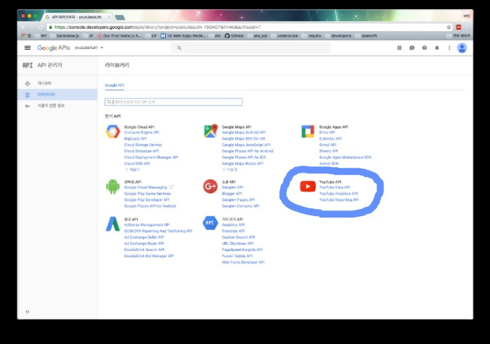Click the YouTube play button icon
Image resolution: width=490 pixels, height=344 pixels.
pos(308,187)
